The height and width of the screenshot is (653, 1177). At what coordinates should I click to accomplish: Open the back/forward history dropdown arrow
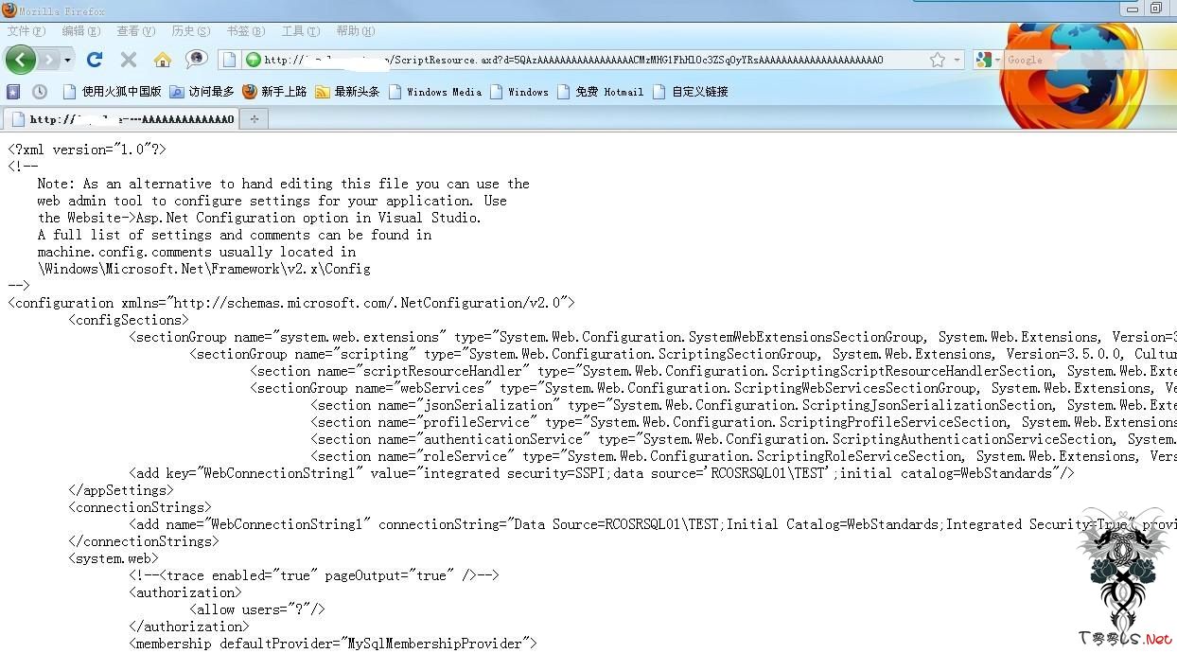click(x=67, y=60)
